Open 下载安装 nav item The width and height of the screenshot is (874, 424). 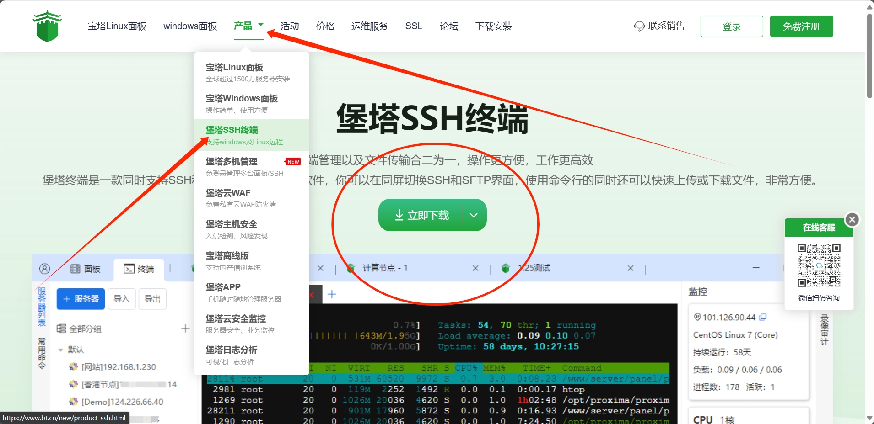click(494, 26)
